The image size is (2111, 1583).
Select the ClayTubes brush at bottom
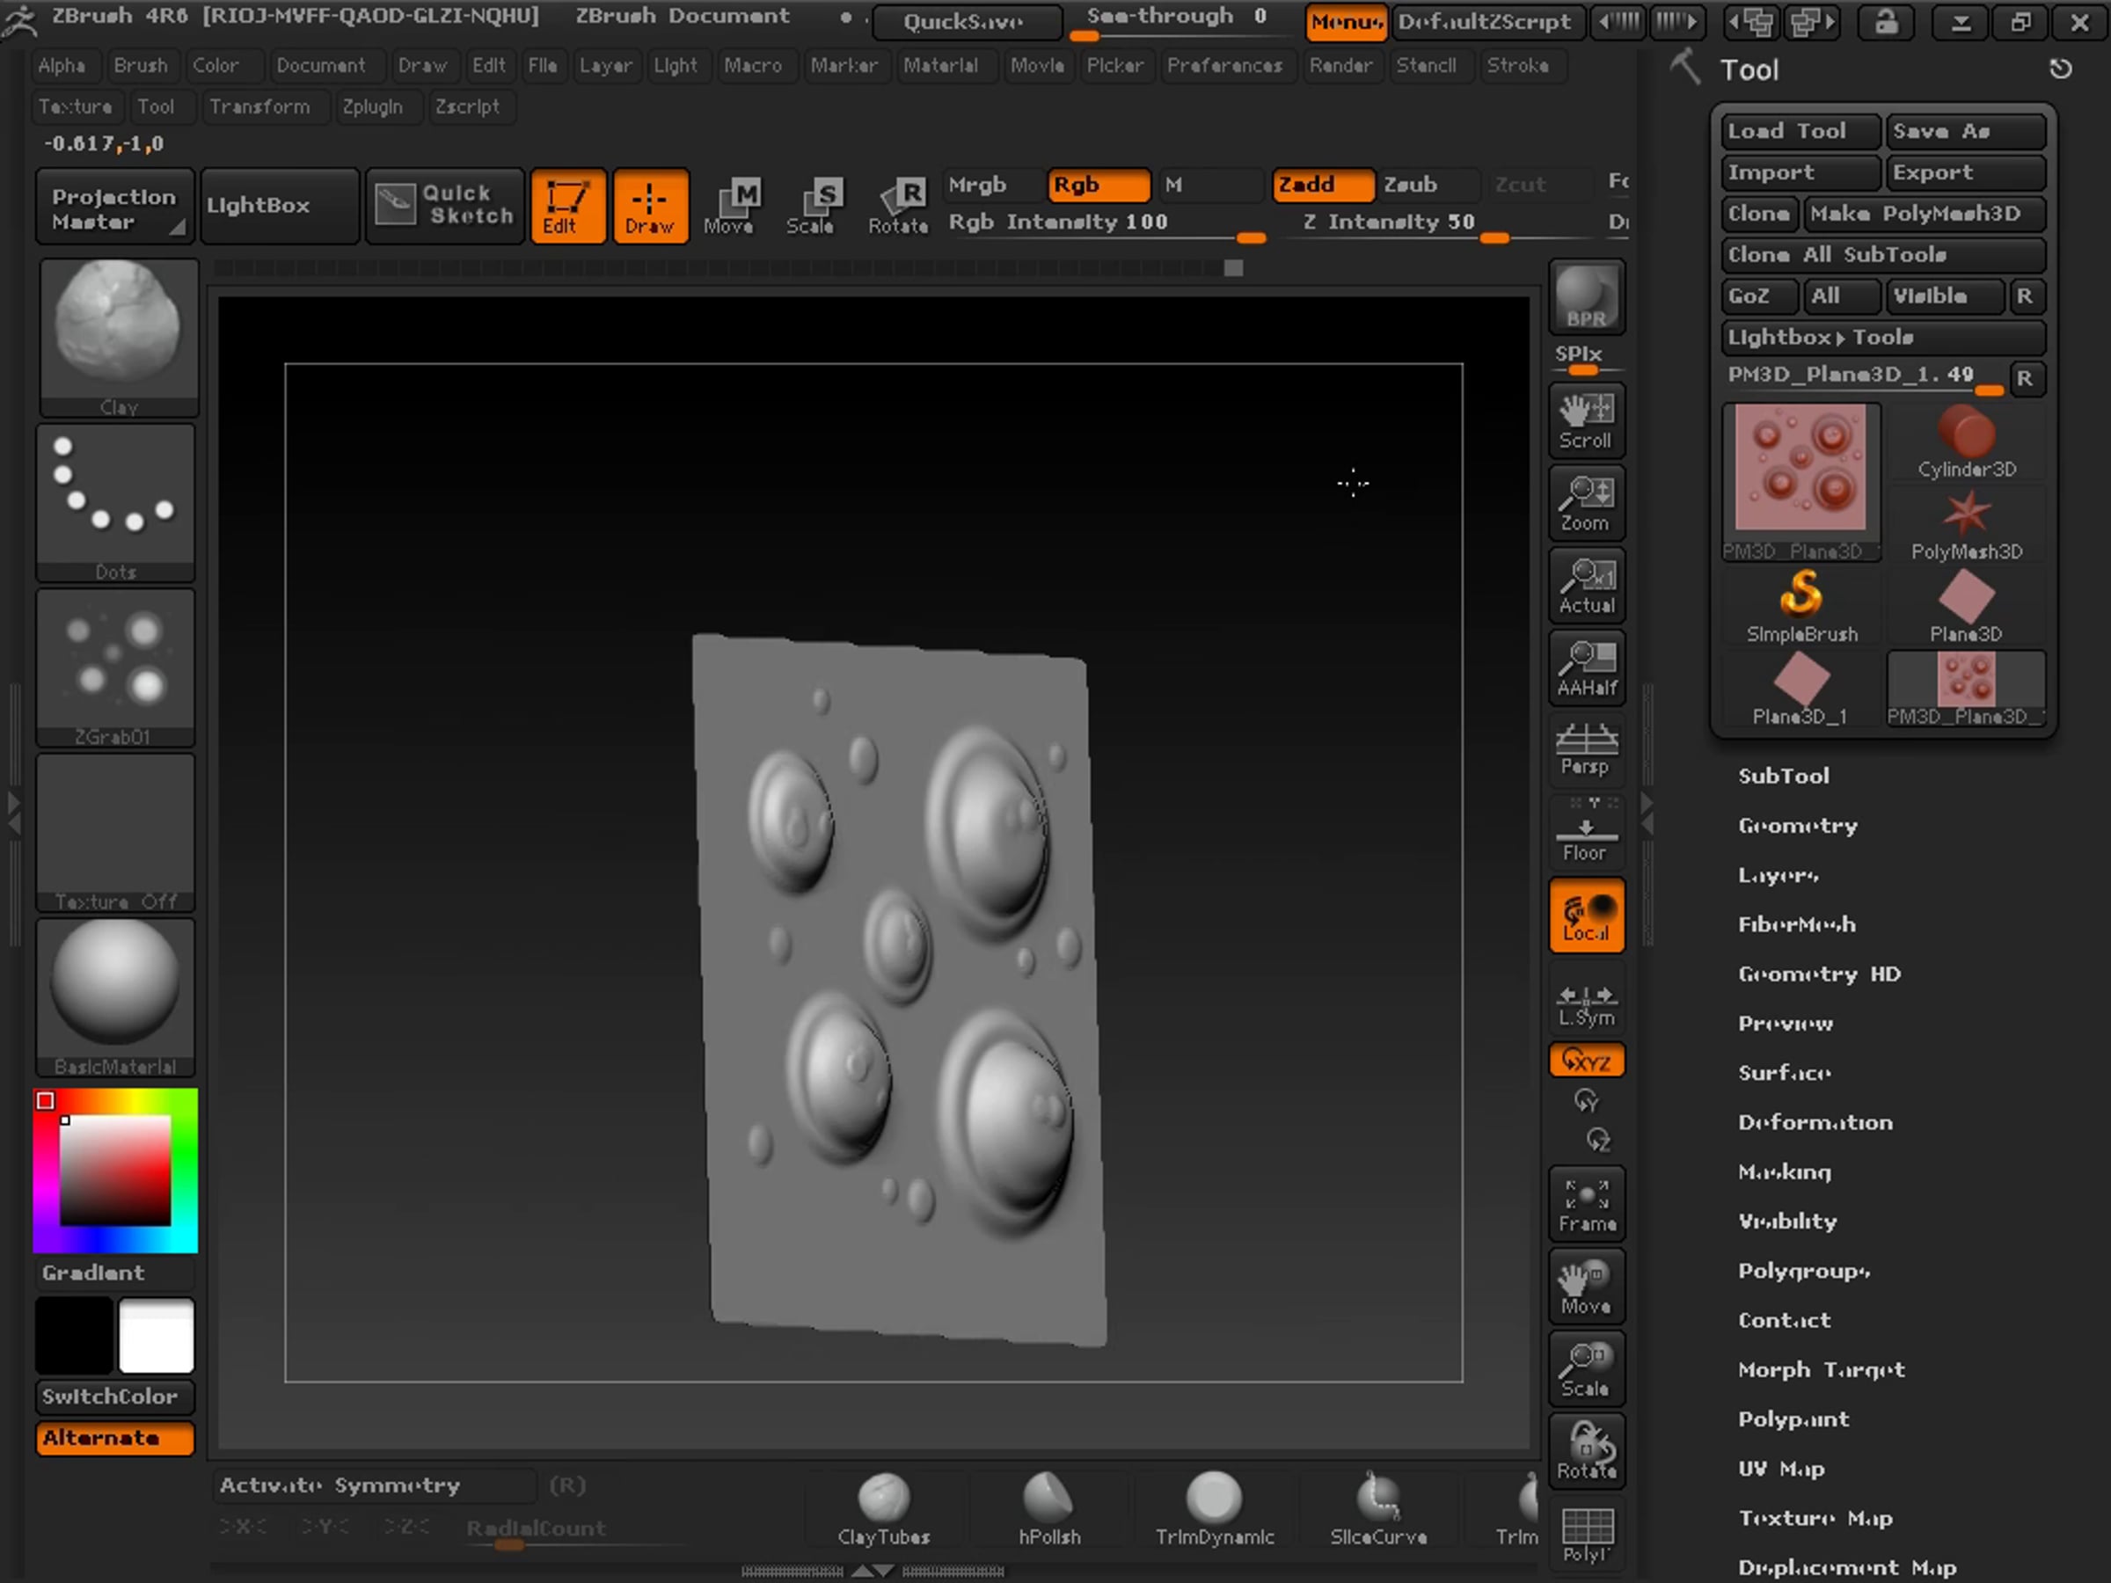(x=883, y=1509)
